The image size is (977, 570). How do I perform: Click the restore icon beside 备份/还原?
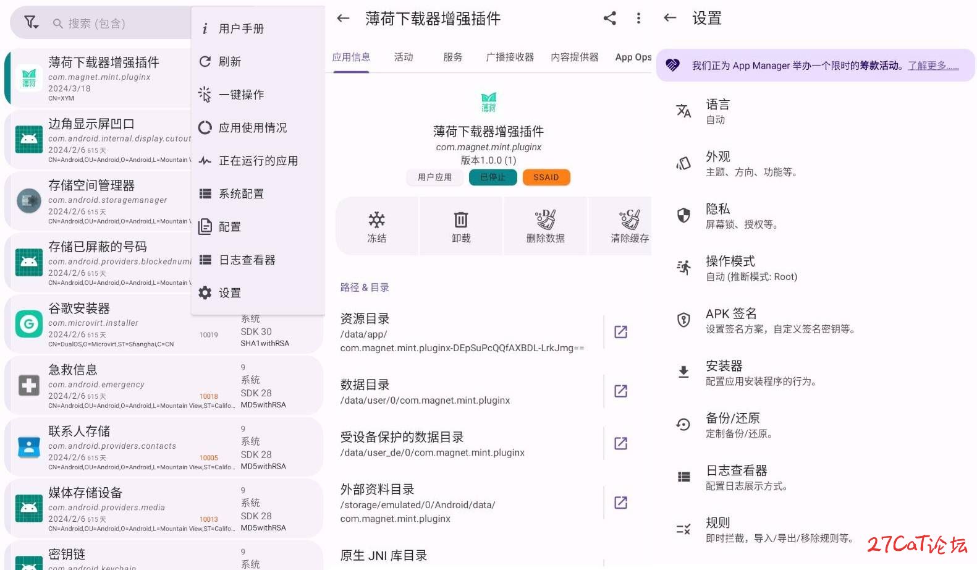point(683,424)
